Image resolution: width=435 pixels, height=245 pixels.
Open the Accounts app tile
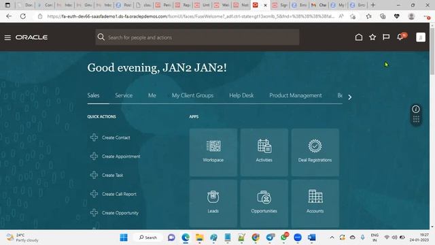[315, 203]
